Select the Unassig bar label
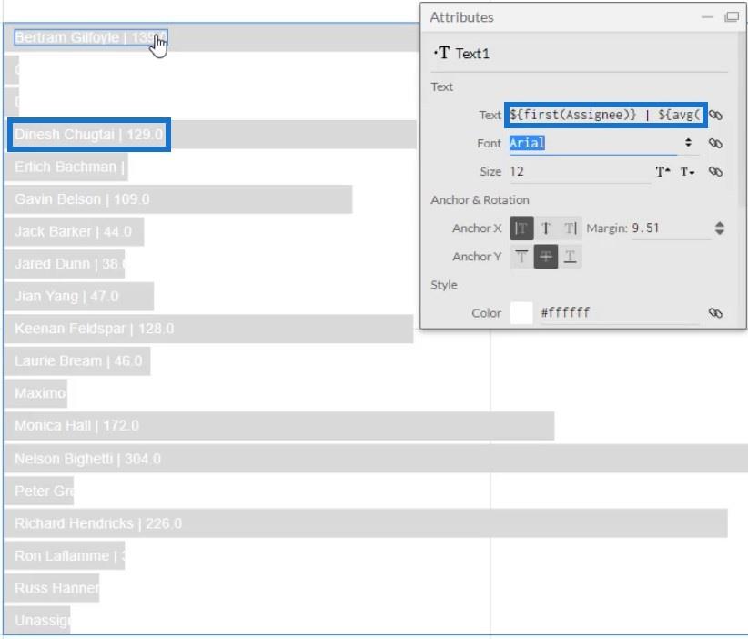 point(42,621)
